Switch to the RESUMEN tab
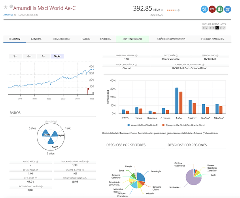 pyautogui.click(x=14, y=39)
